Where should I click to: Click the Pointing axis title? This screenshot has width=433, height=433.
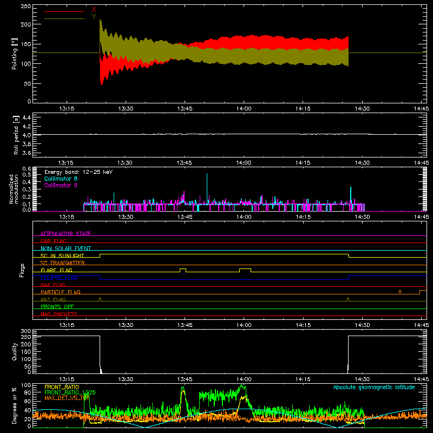tap(15, 54)
